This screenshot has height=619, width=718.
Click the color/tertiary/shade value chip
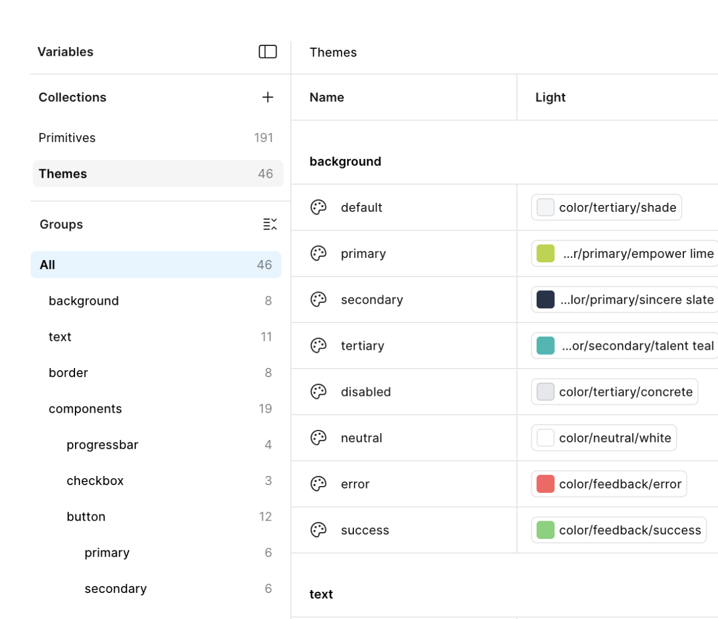pos(607,208)
